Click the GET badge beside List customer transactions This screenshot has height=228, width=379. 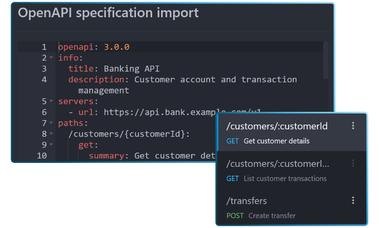click(232, 179)
